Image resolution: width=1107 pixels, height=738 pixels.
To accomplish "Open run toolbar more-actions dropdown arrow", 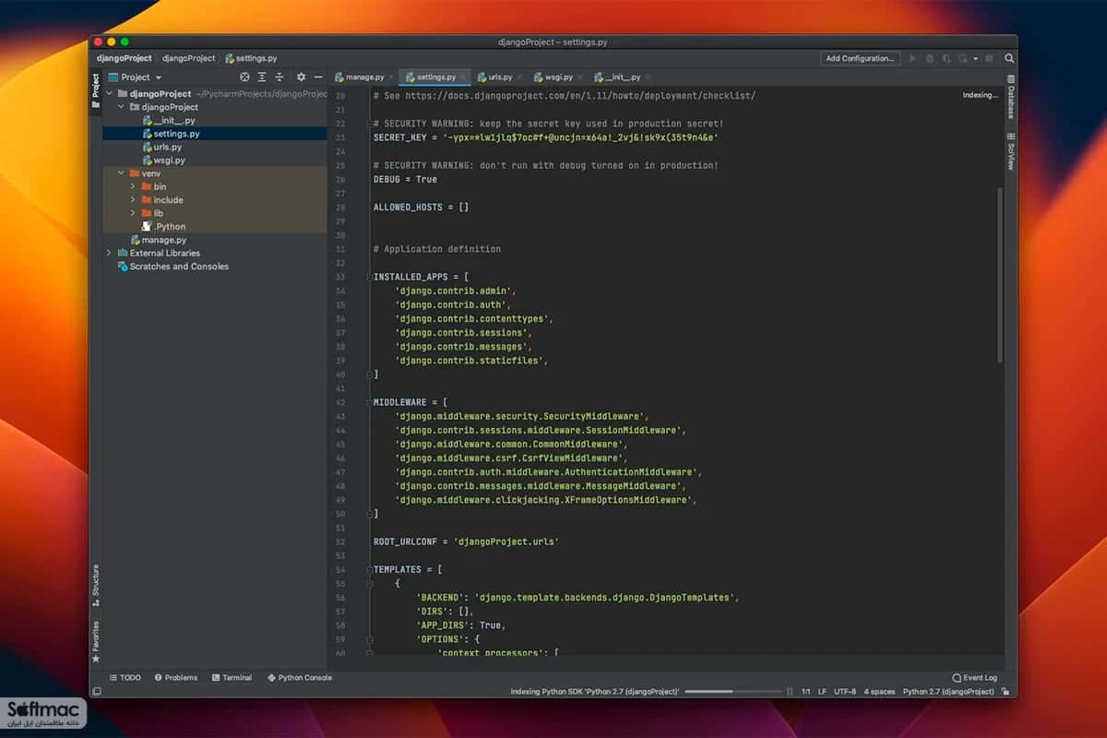I will pos(975,58).
